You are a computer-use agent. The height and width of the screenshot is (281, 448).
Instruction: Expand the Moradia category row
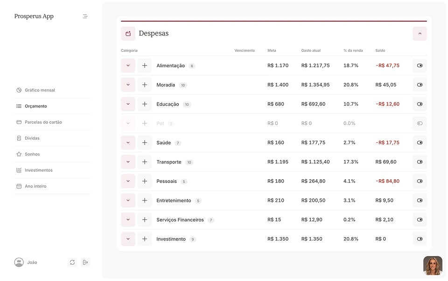(x=128, y=85)
